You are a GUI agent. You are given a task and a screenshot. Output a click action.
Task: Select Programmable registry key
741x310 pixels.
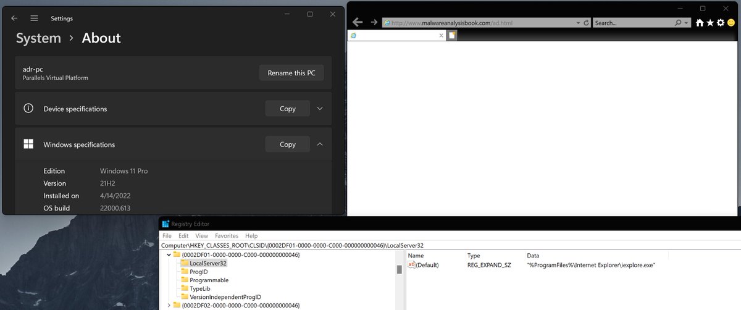coord(209,280)
